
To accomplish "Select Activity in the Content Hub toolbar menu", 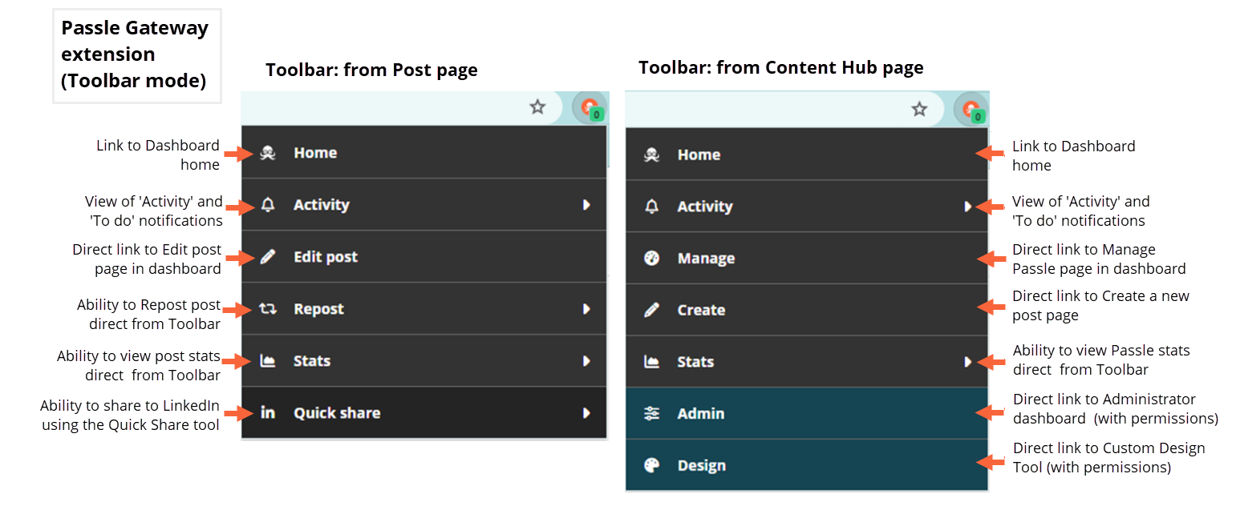I will [x=807, y=207].
